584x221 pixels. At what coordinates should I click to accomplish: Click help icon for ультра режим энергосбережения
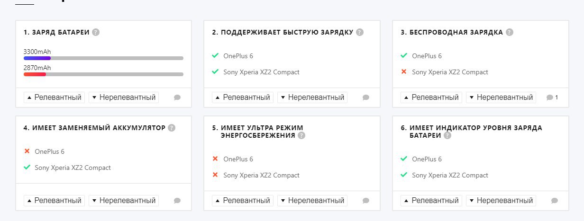pyautogui.click(x=301, y=135)
